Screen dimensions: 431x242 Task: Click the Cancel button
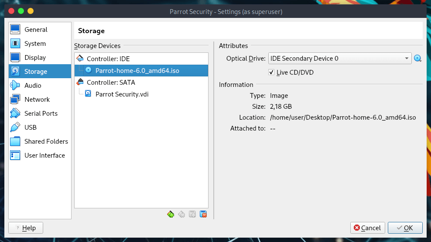pos(367,228)
